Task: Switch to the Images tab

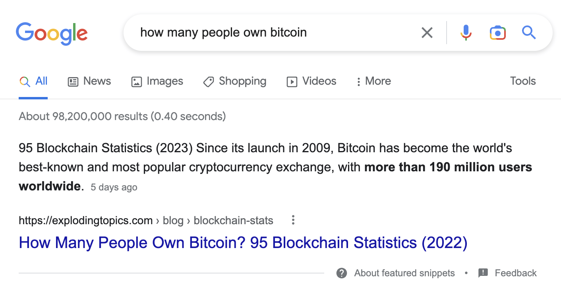Action: [157, 81]
